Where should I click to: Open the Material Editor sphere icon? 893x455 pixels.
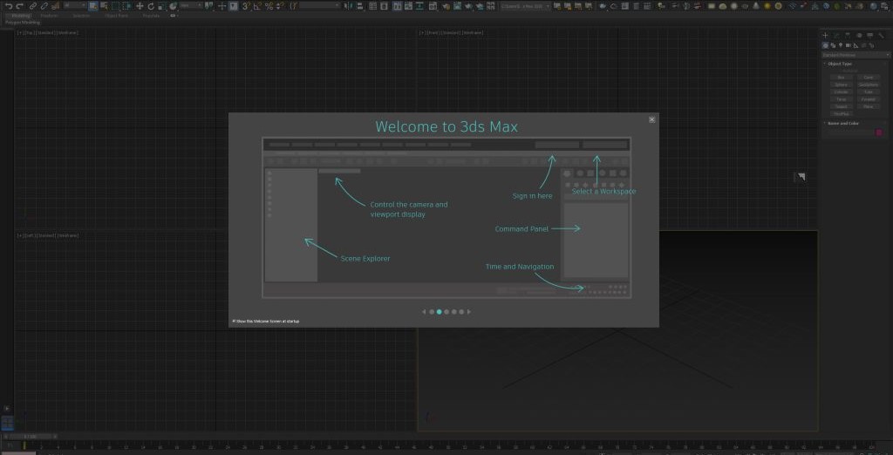(433, 6)
